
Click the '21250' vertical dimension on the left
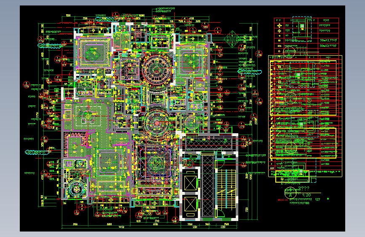37,116
